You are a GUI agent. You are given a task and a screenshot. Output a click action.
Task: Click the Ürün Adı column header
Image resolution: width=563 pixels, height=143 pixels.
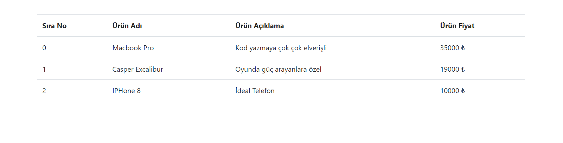(x=127, y=26)
